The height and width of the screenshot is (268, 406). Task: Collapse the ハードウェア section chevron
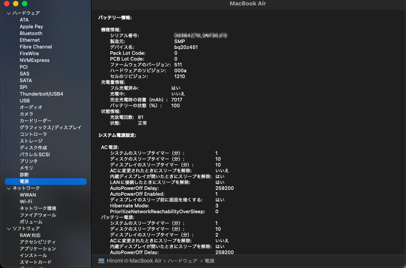click(x=9, y=13)
